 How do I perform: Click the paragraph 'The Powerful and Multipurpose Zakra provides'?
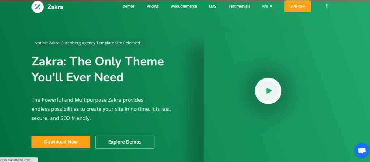(x=102, y=109)
